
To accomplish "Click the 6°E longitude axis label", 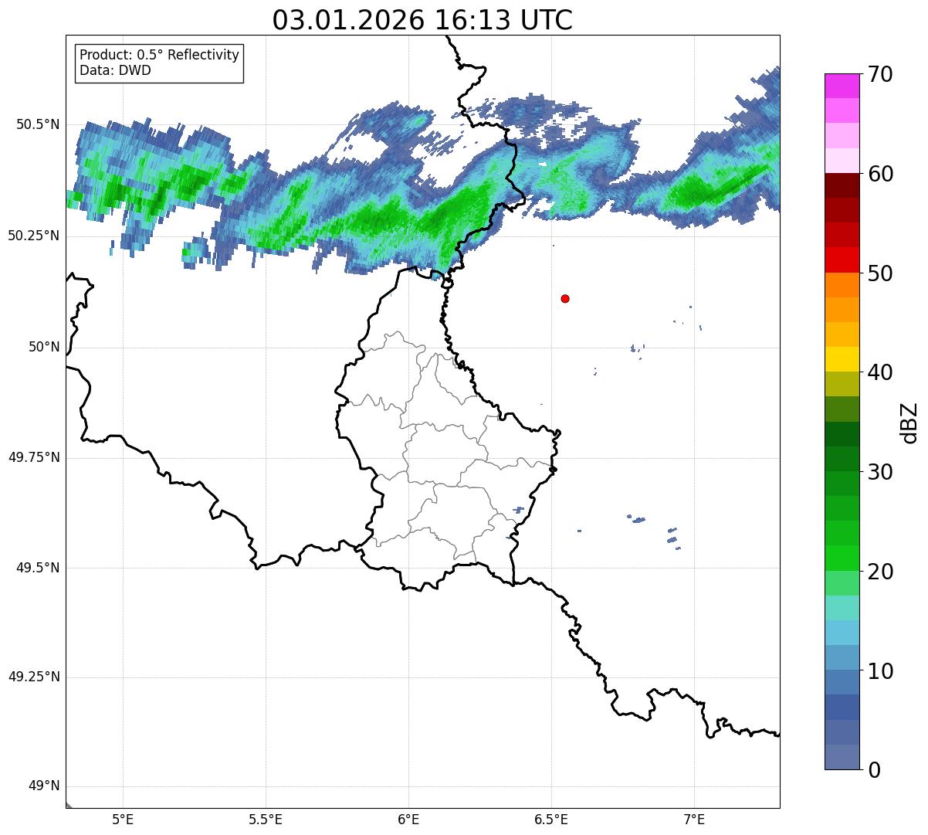I will (x=408, y=820).
